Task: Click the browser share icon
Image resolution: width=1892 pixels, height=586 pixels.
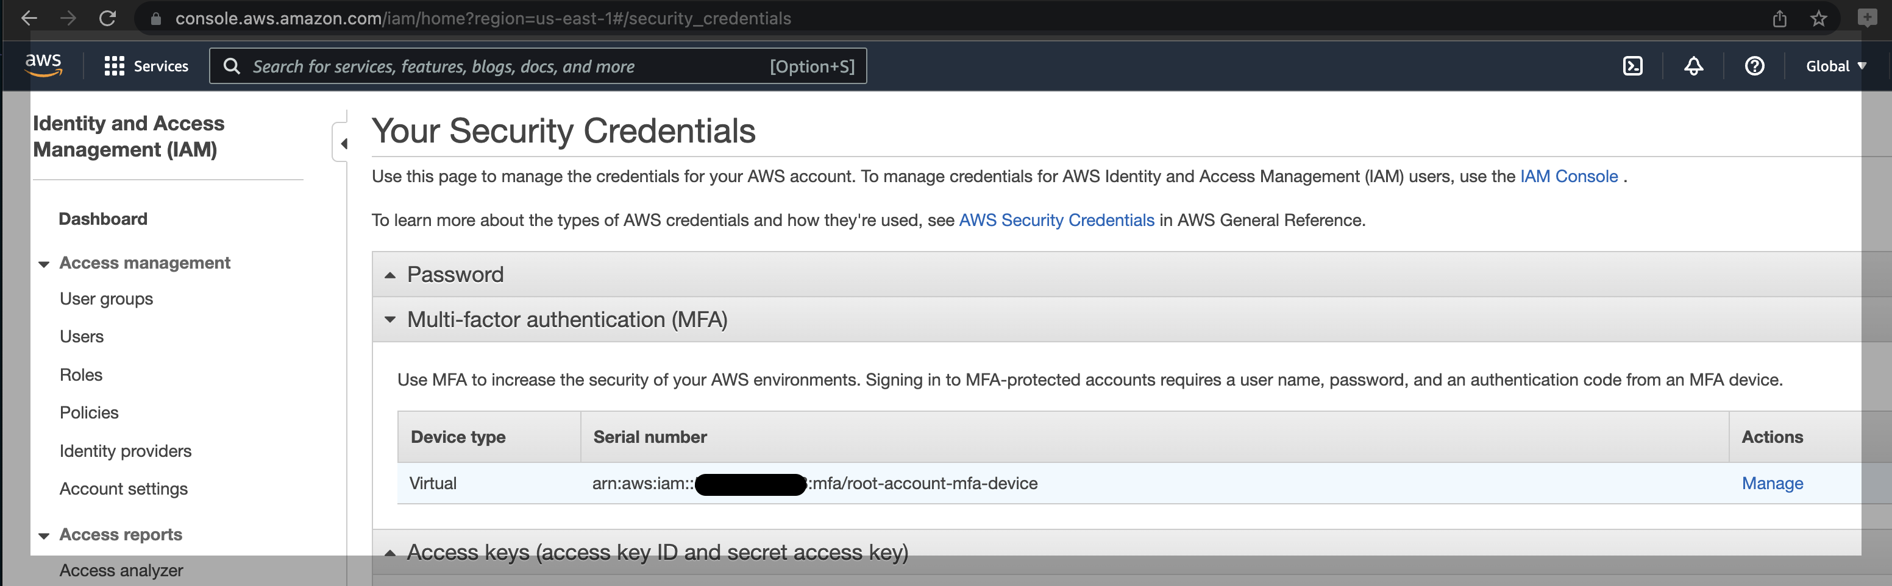Action: pyautogui.click(x=1780, y=18)
